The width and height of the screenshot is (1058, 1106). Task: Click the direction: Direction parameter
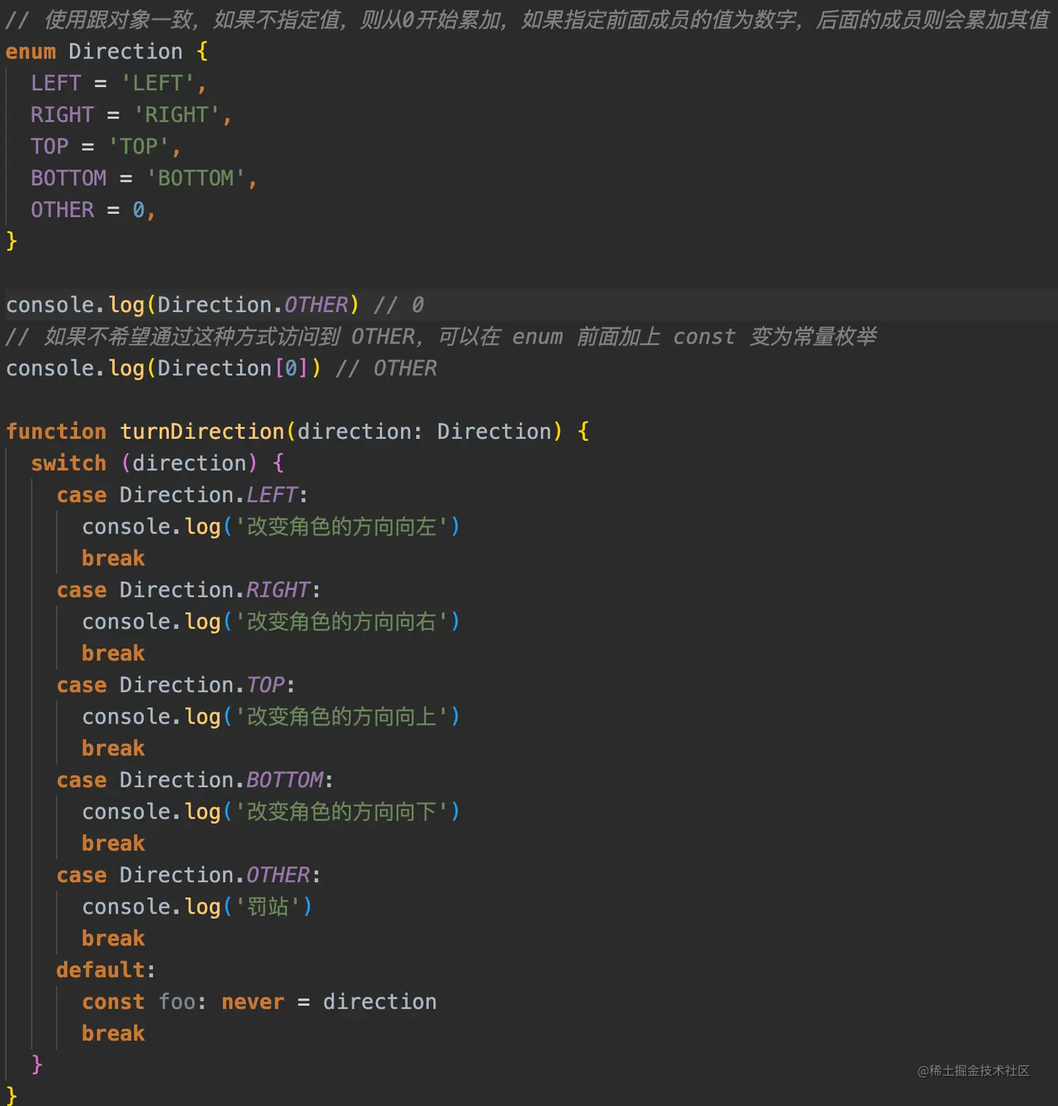424,431
